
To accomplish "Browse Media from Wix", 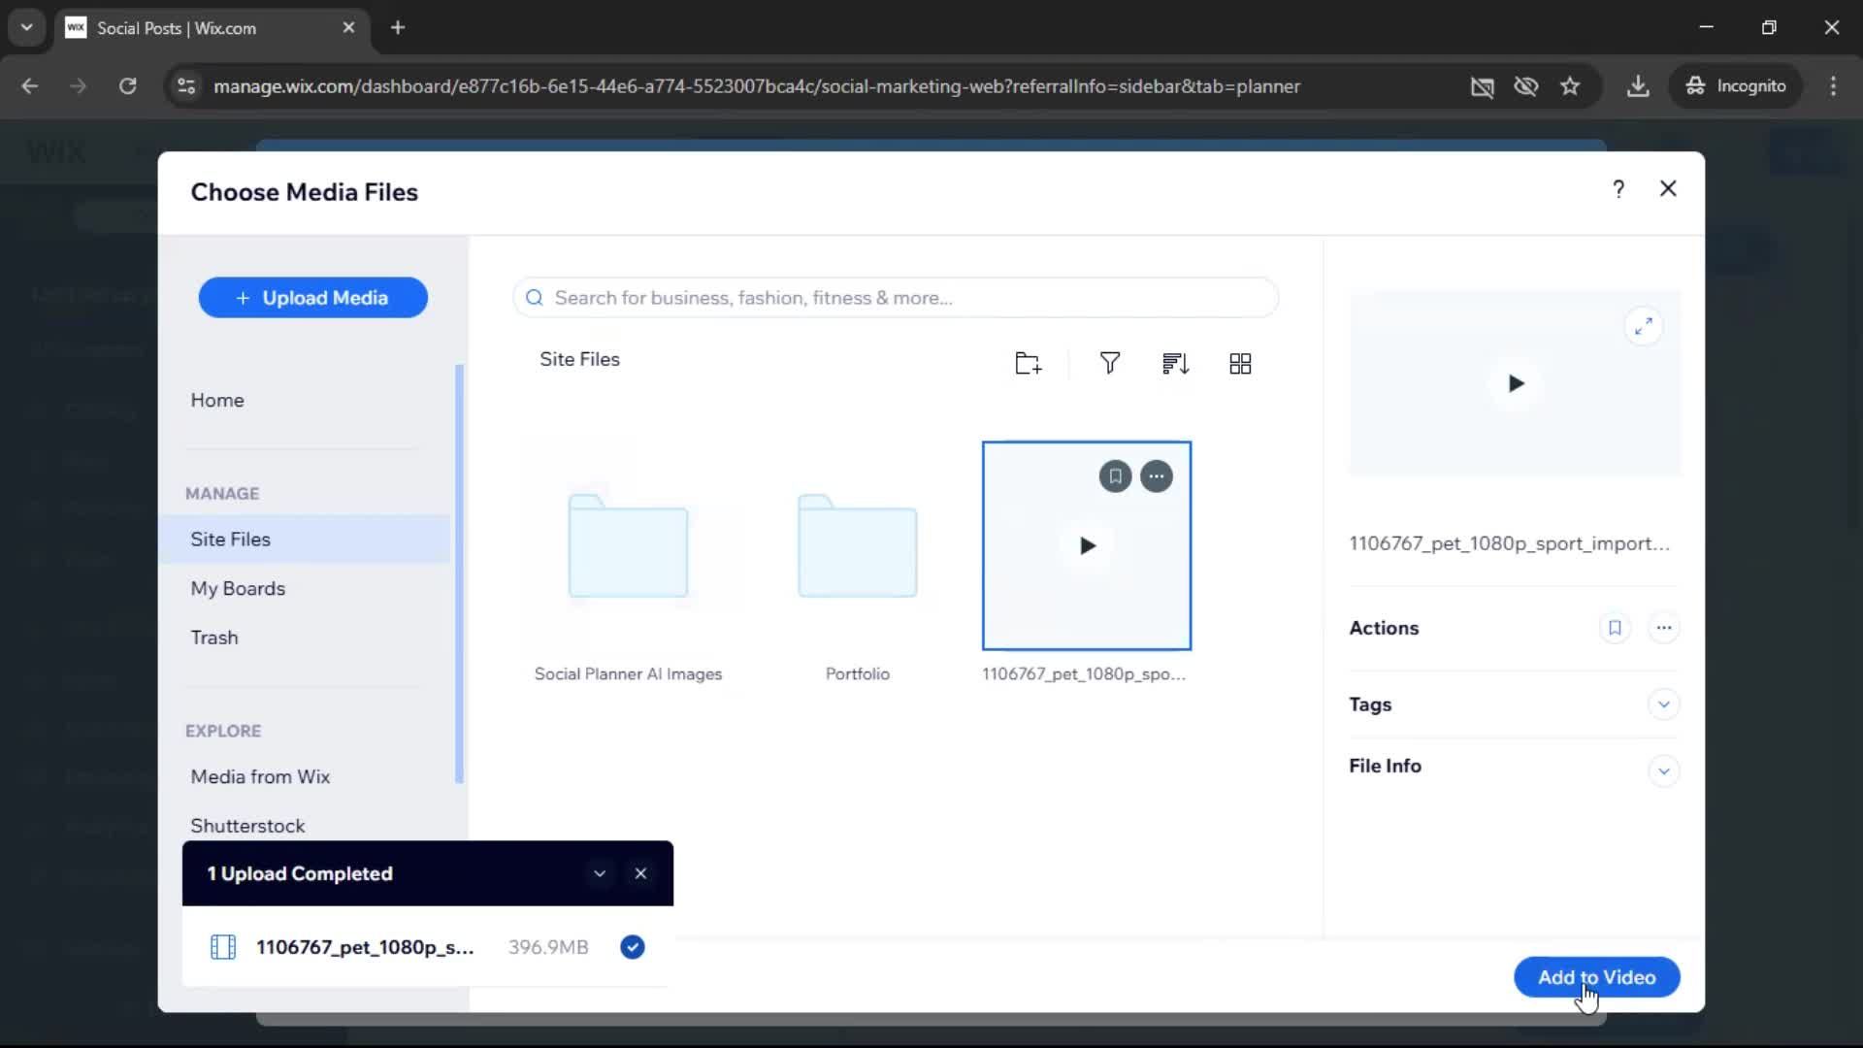I will pos(260,776).
